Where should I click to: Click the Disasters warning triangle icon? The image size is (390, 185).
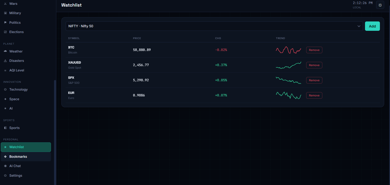5,61
